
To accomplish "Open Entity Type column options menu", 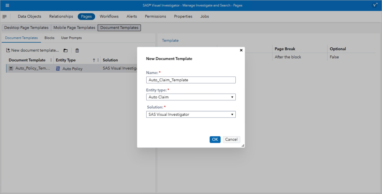I will click(98, 60).
